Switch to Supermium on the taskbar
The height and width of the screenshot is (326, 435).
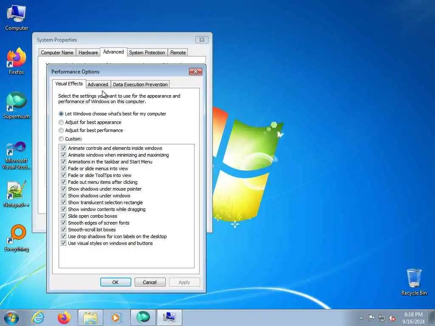pyautogui.click(x=143, y=318)
